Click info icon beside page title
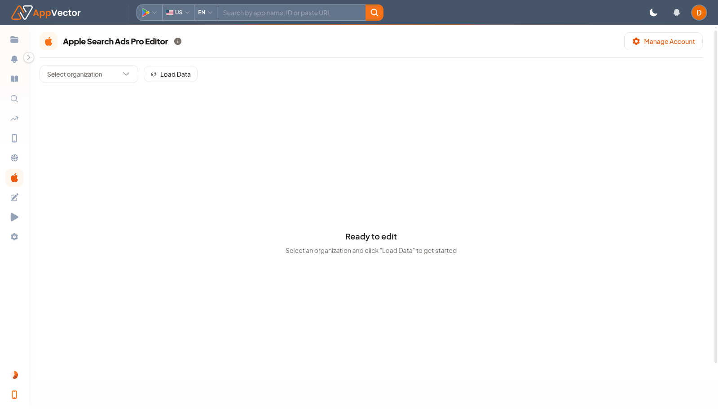This screenshot has width=718, height=409. (x=178, y=41)
